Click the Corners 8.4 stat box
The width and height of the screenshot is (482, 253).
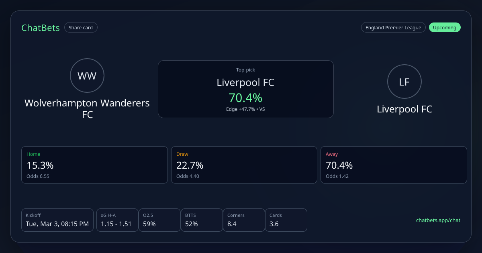[x=244, y=220]
